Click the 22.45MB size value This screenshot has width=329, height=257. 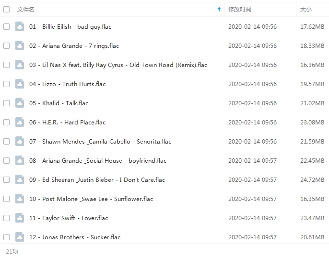[x=312, y=161]
